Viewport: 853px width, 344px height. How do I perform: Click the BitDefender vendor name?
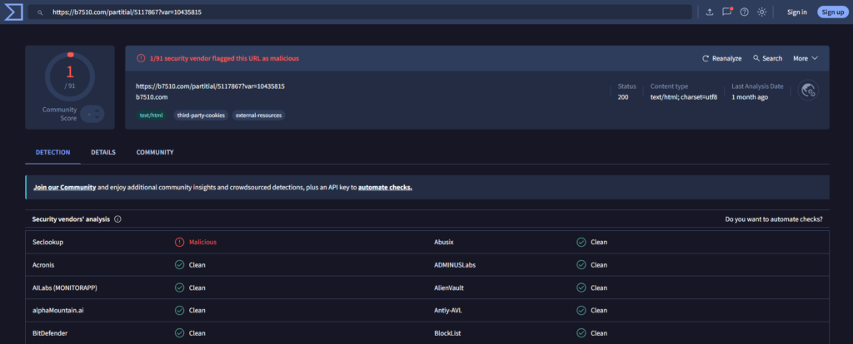pos(50,333)
